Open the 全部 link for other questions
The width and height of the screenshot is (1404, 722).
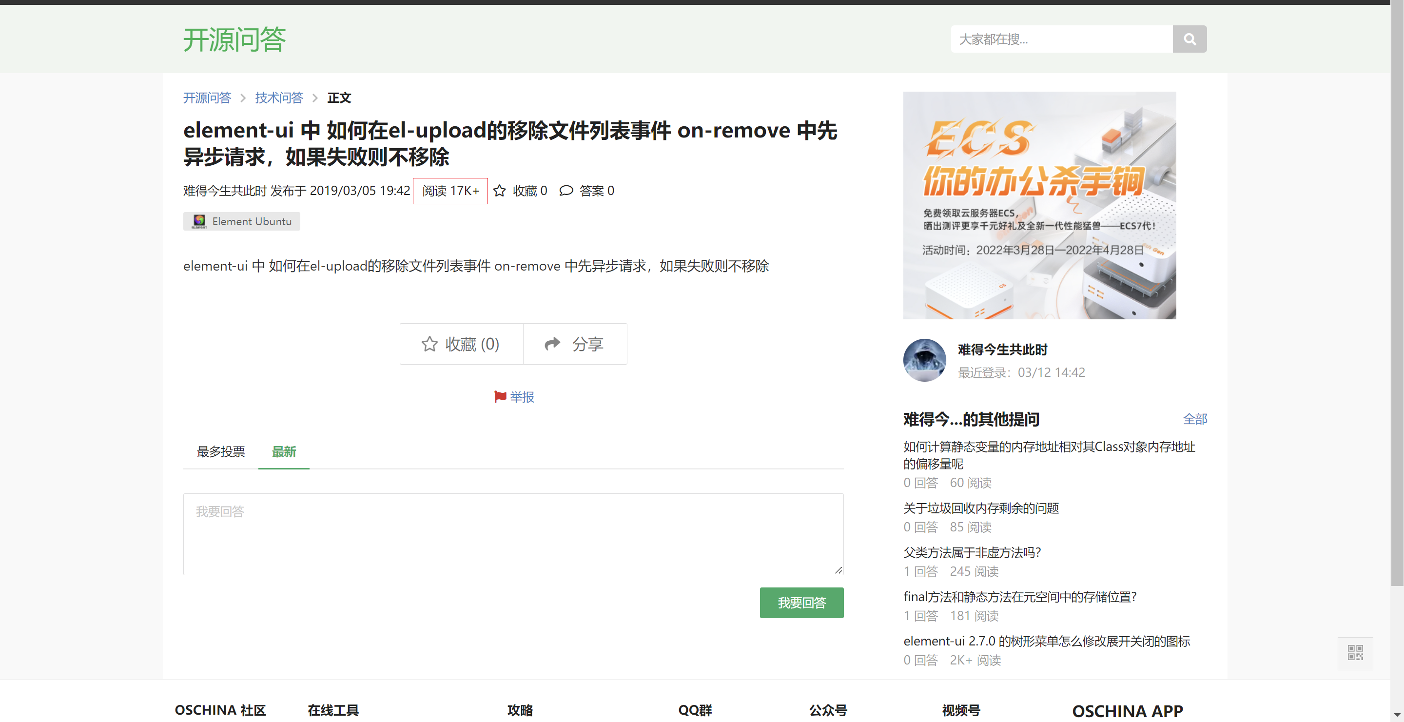pos(1195,419)
